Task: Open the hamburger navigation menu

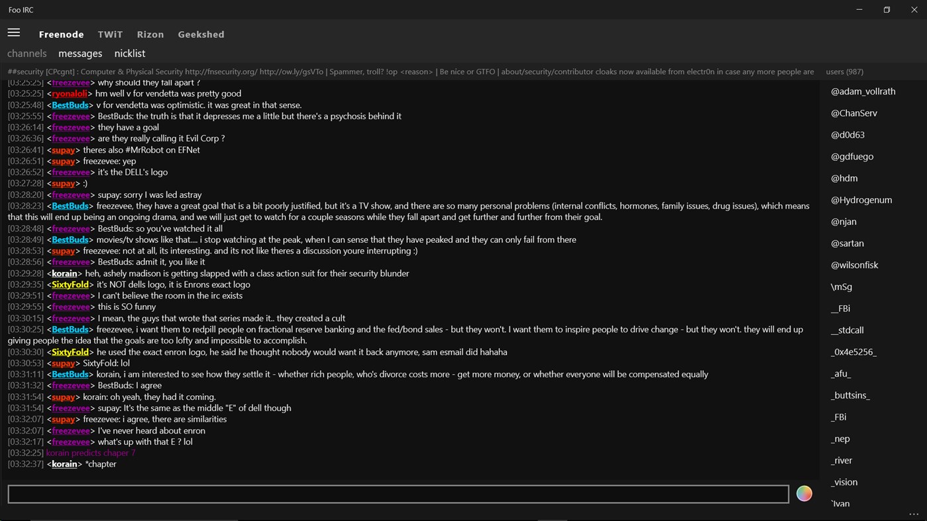Action: pos(13,32)
